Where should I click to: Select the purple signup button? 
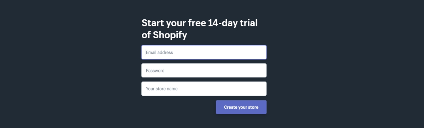click(x=241, y=107)
